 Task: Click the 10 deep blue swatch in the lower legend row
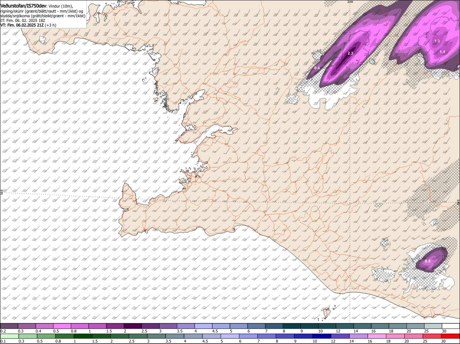322,336
